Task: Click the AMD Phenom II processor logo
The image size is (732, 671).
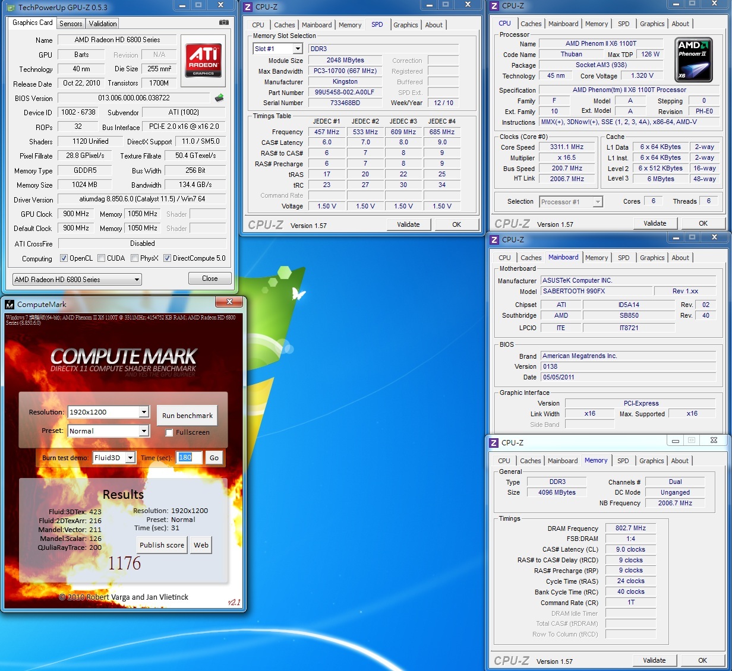Action: [694, 60]
